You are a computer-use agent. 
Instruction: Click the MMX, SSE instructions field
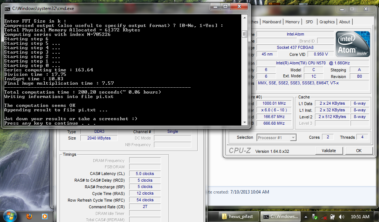(x=313, y=85)
